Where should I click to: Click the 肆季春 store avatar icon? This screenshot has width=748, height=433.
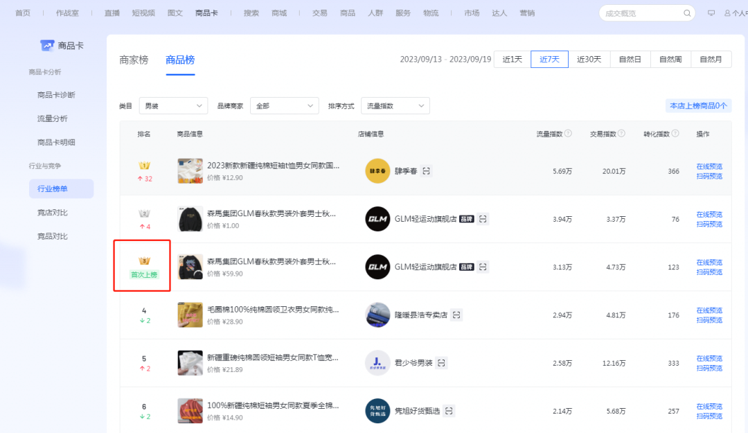[377, 170]
